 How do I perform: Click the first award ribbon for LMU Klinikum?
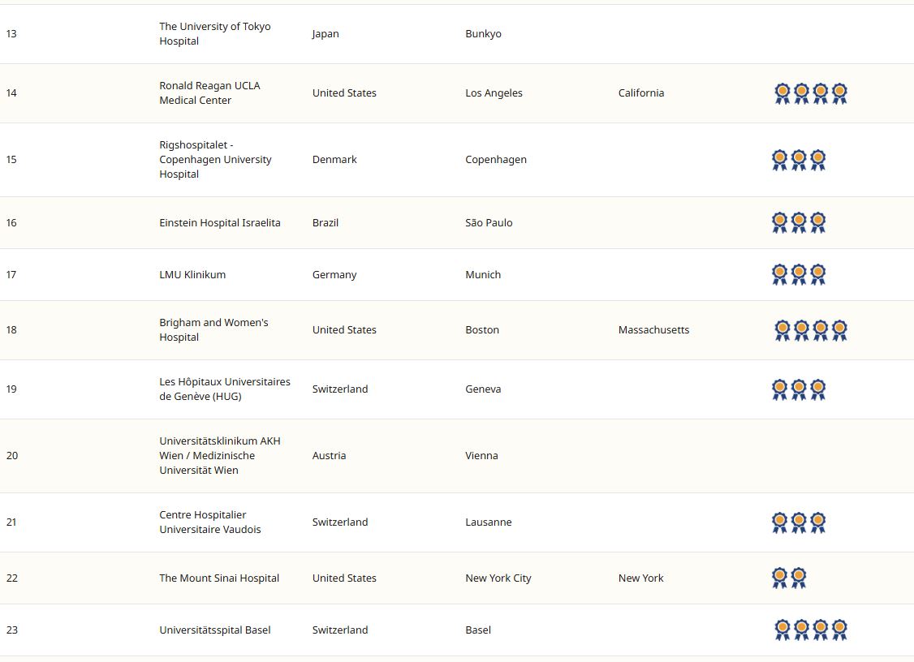pos(780,274)
